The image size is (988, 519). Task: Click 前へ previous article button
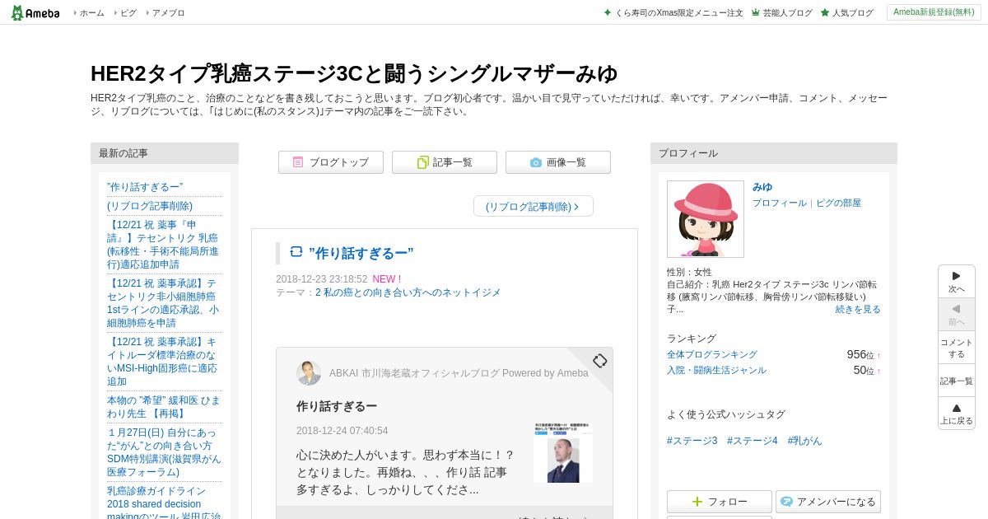957,315
